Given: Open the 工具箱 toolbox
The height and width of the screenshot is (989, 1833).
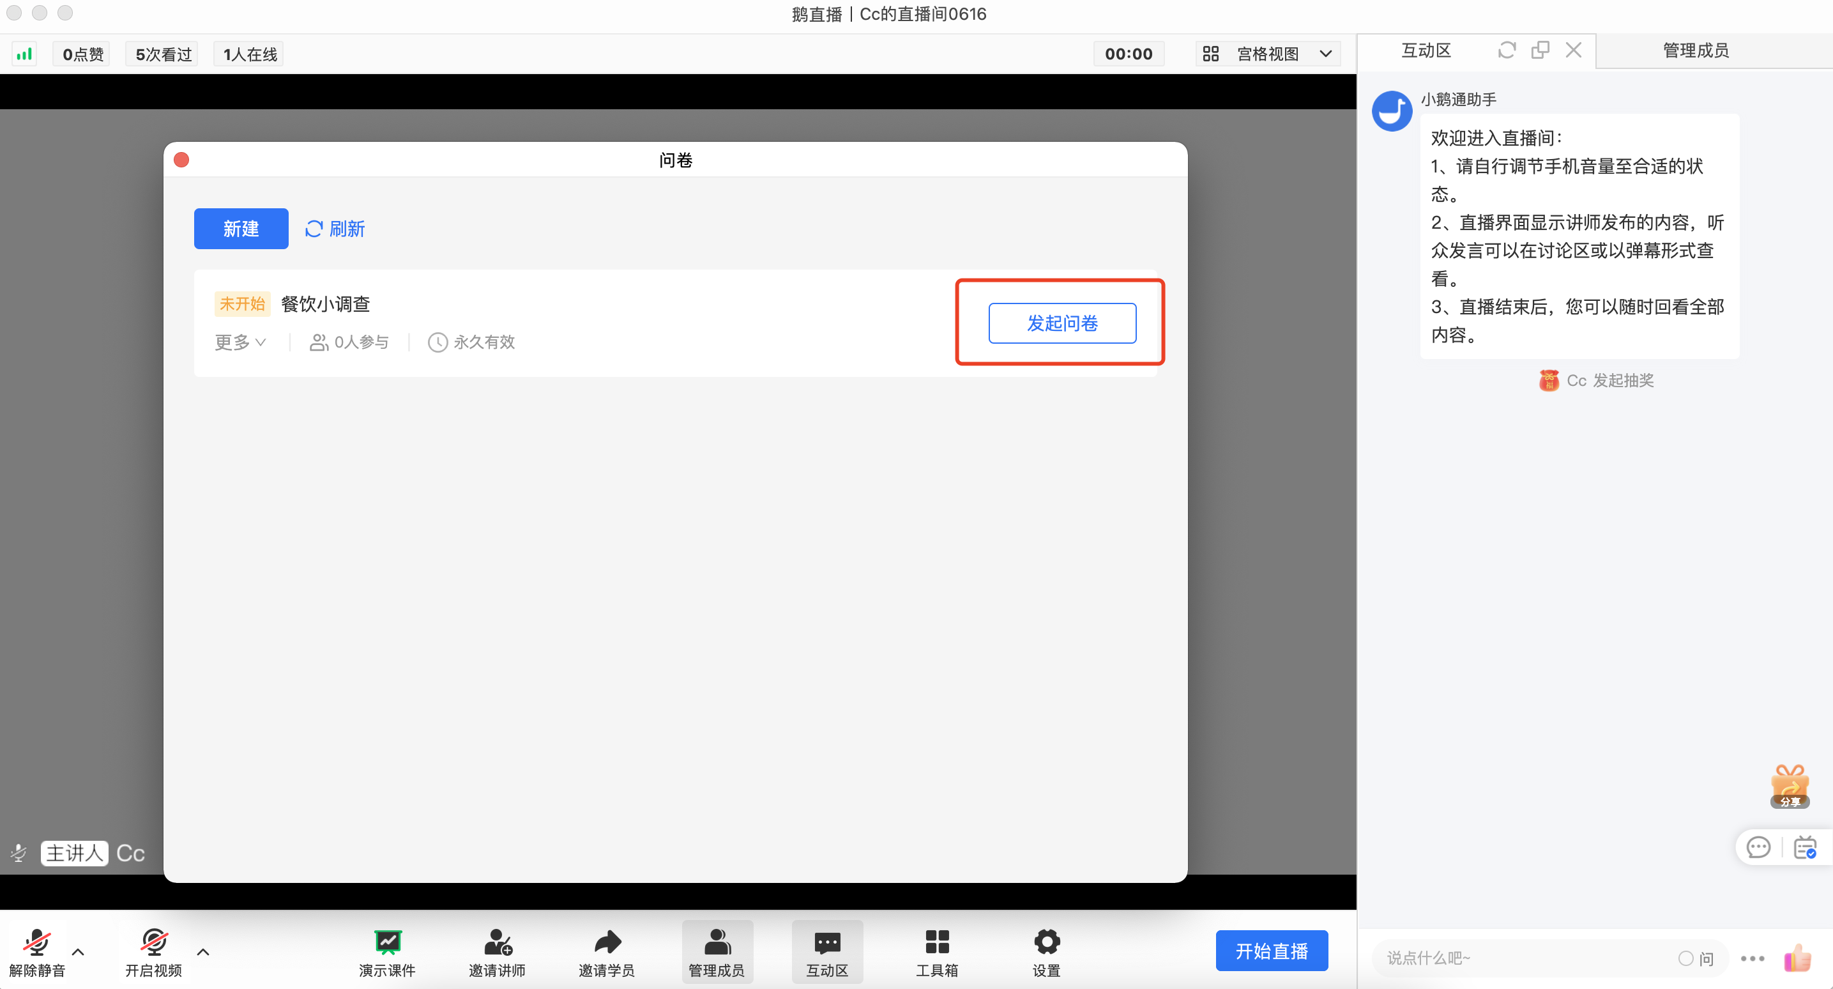Looking at the screenshot, I should (937, 953).
